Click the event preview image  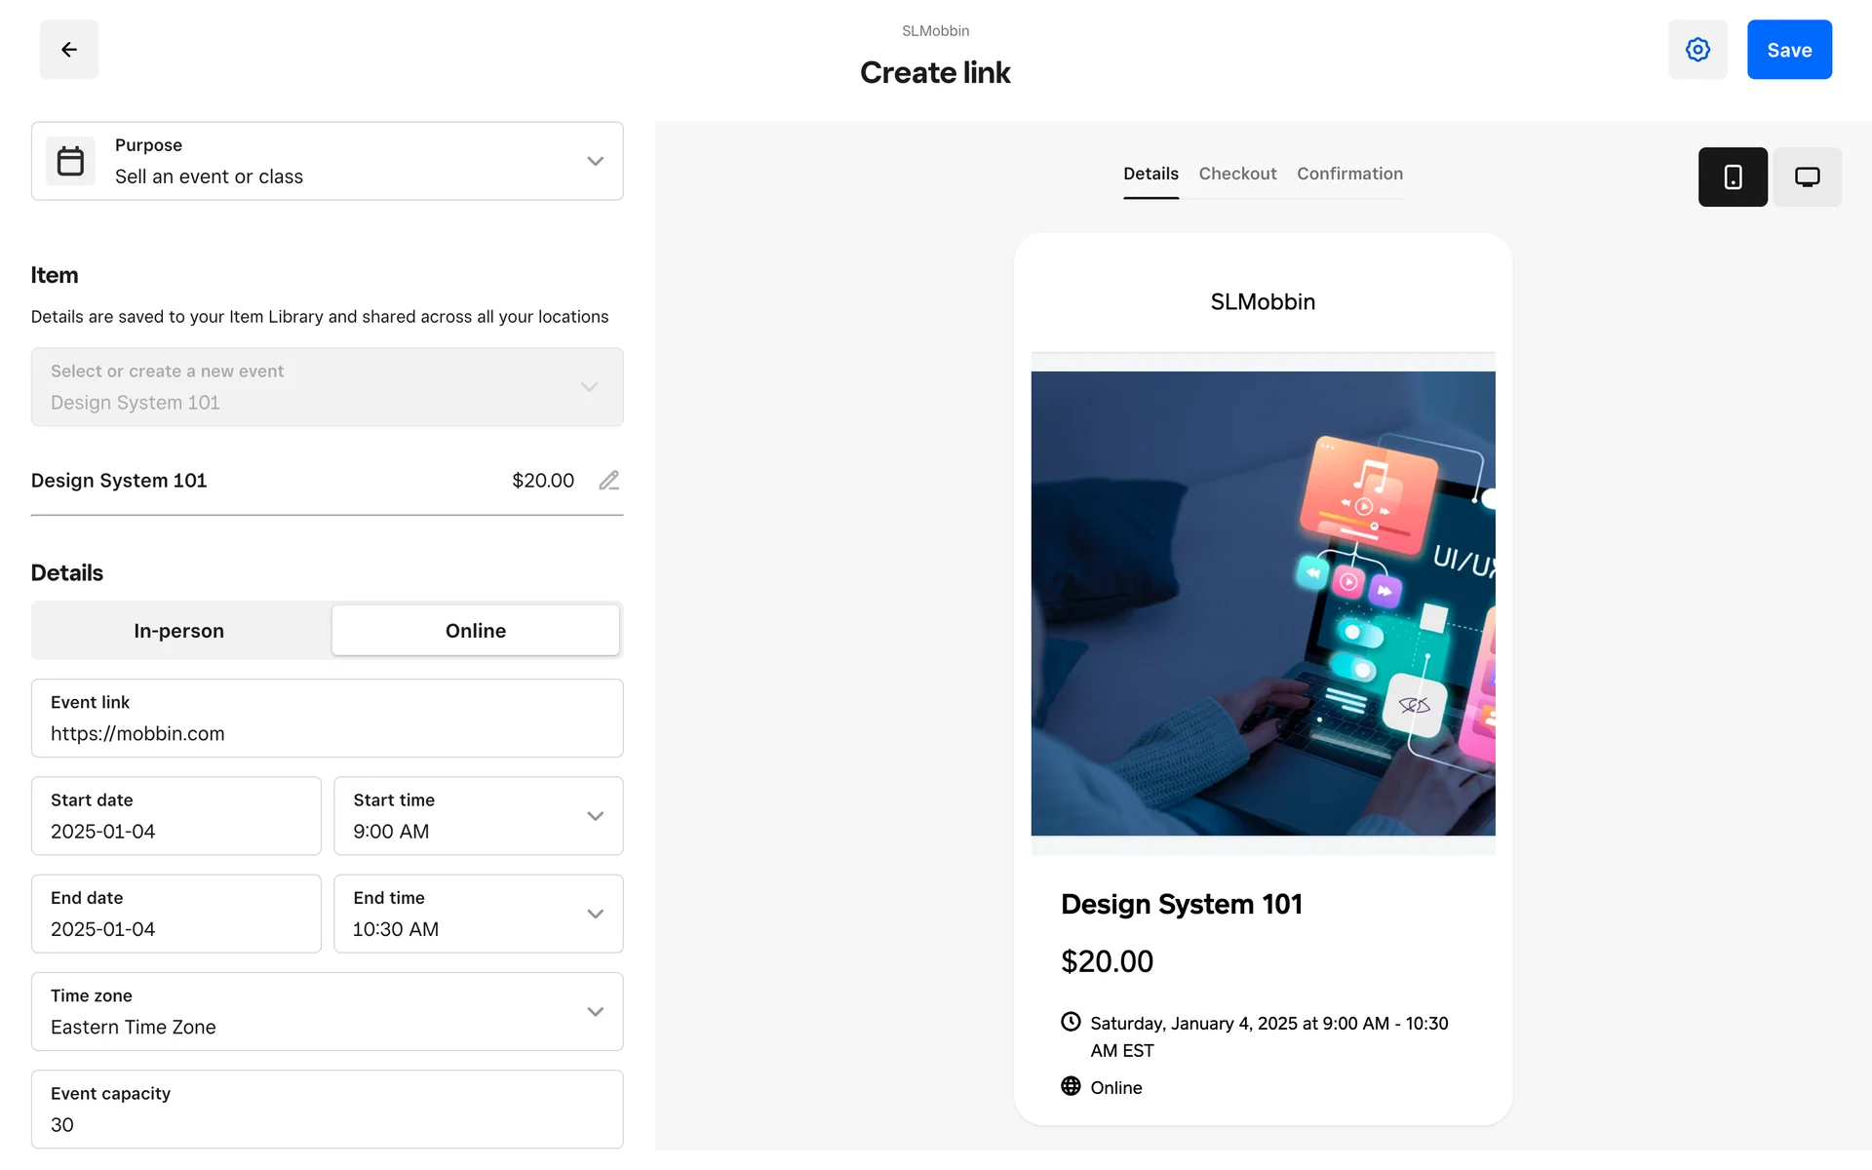point(1263,603)
